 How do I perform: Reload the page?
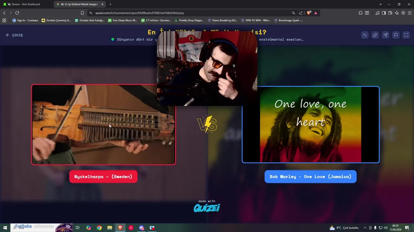tap(17, 13)
